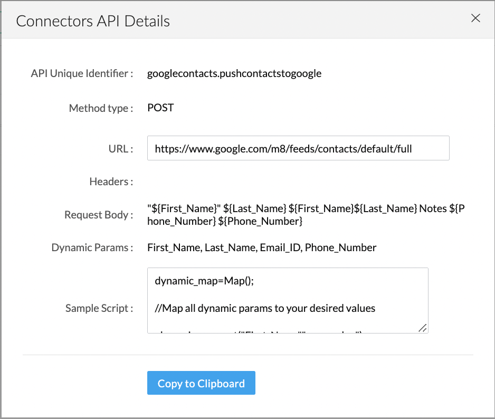Screen dimensions: 495x419
Task: Click the Headers label
Action: click(x=111, y=182)
